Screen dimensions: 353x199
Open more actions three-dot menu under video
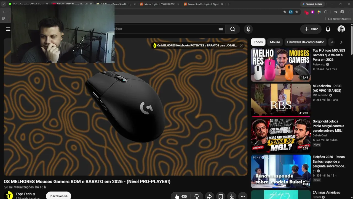243,197
